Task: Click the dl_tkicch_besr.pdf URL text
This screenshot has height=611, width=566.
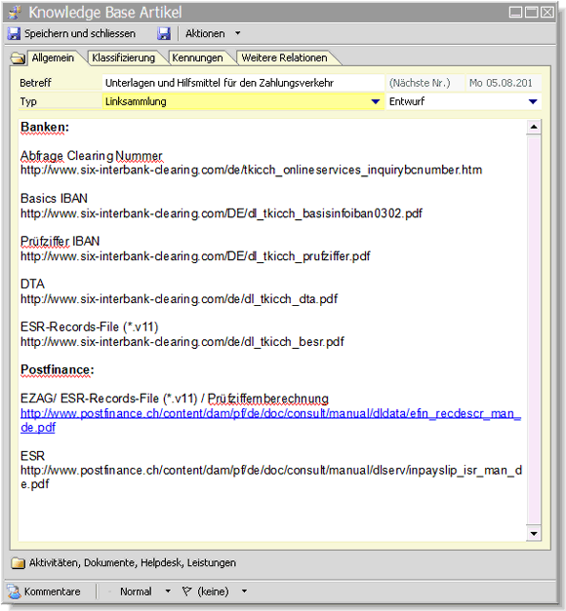Action: point(182,342)
